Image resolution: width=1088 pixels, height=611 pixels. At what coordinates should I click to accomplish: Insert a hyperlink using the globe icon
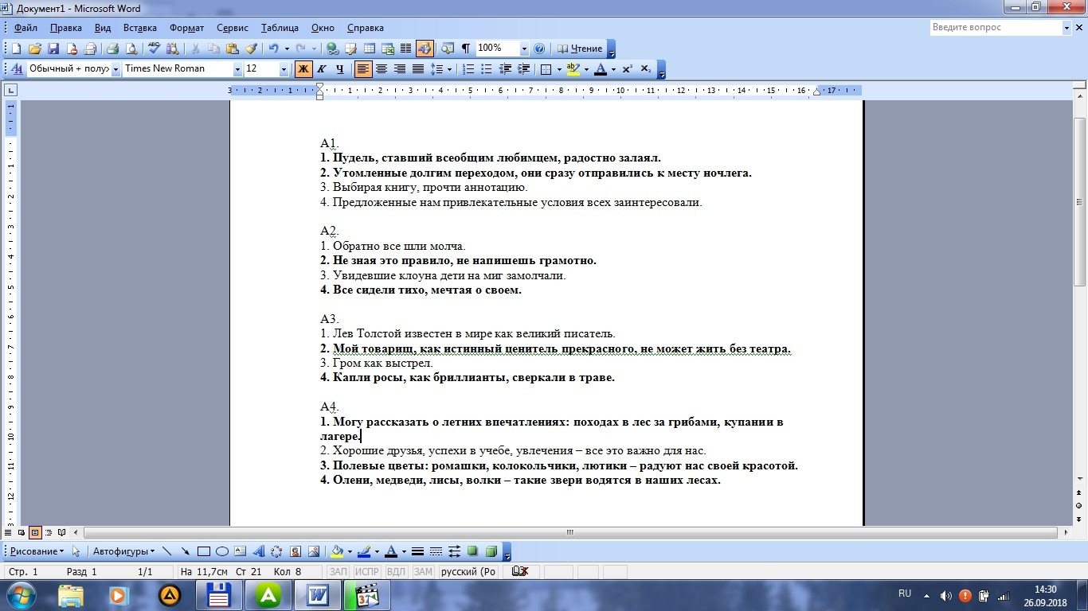pyautogui.click(x=331, y=49)
